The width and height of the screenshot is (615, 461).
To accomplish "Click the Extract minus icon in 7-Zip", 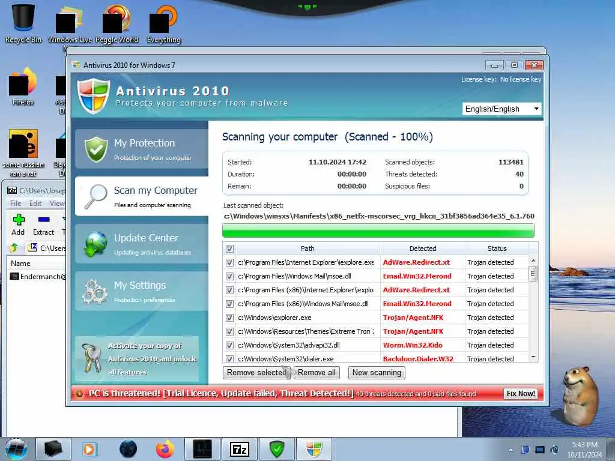I will [x=43, y=220].
